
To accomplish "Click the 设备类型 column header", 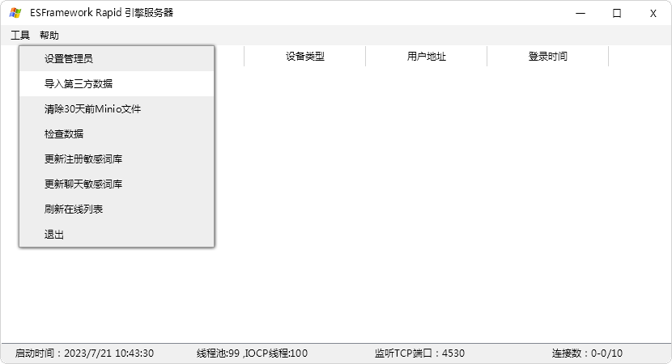I will (x=304, y=57).
